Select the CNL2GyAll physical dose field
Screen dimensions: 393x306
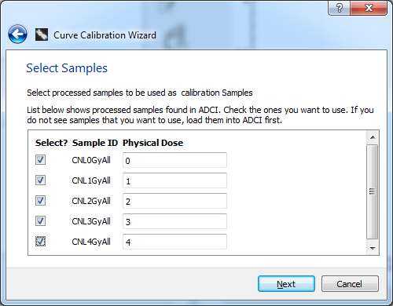pos(174,201)
